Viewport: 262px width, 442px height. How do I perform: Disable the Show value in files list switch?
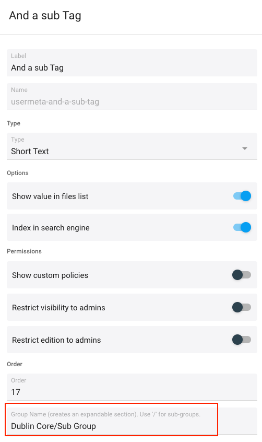(x=242, y=196)
